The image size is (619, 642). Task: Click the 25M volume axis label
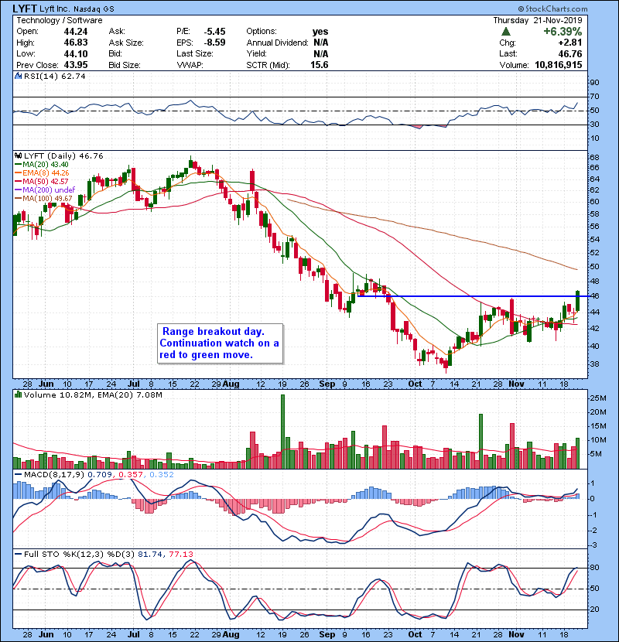point(597,398)
